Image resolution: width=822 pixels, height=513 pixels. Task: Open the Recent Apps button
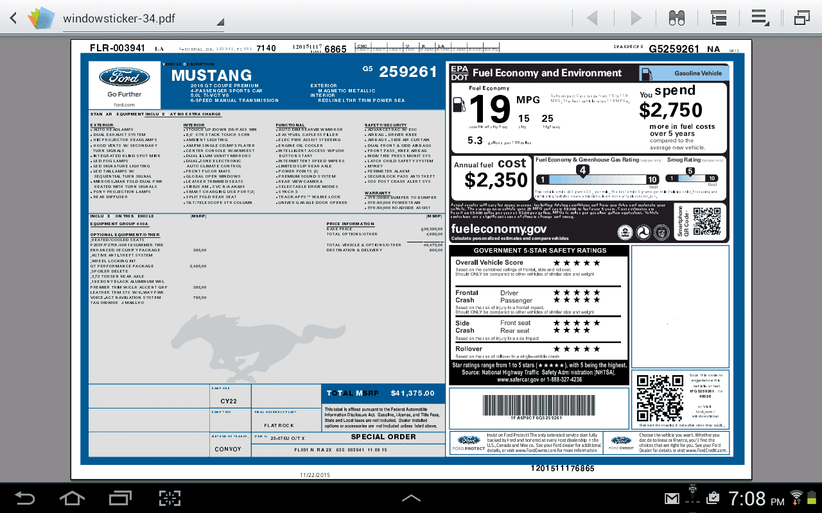tap(120, 497)
